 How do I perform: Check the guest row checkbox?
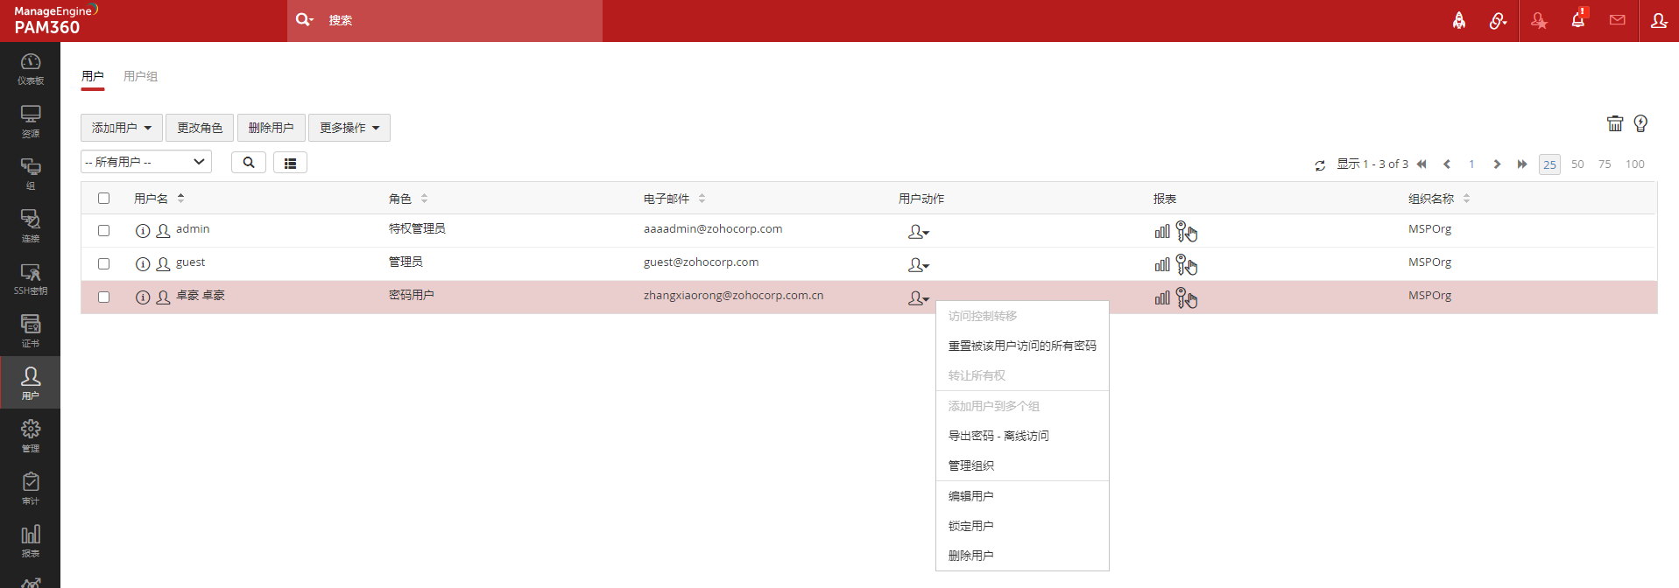(103, 263)
